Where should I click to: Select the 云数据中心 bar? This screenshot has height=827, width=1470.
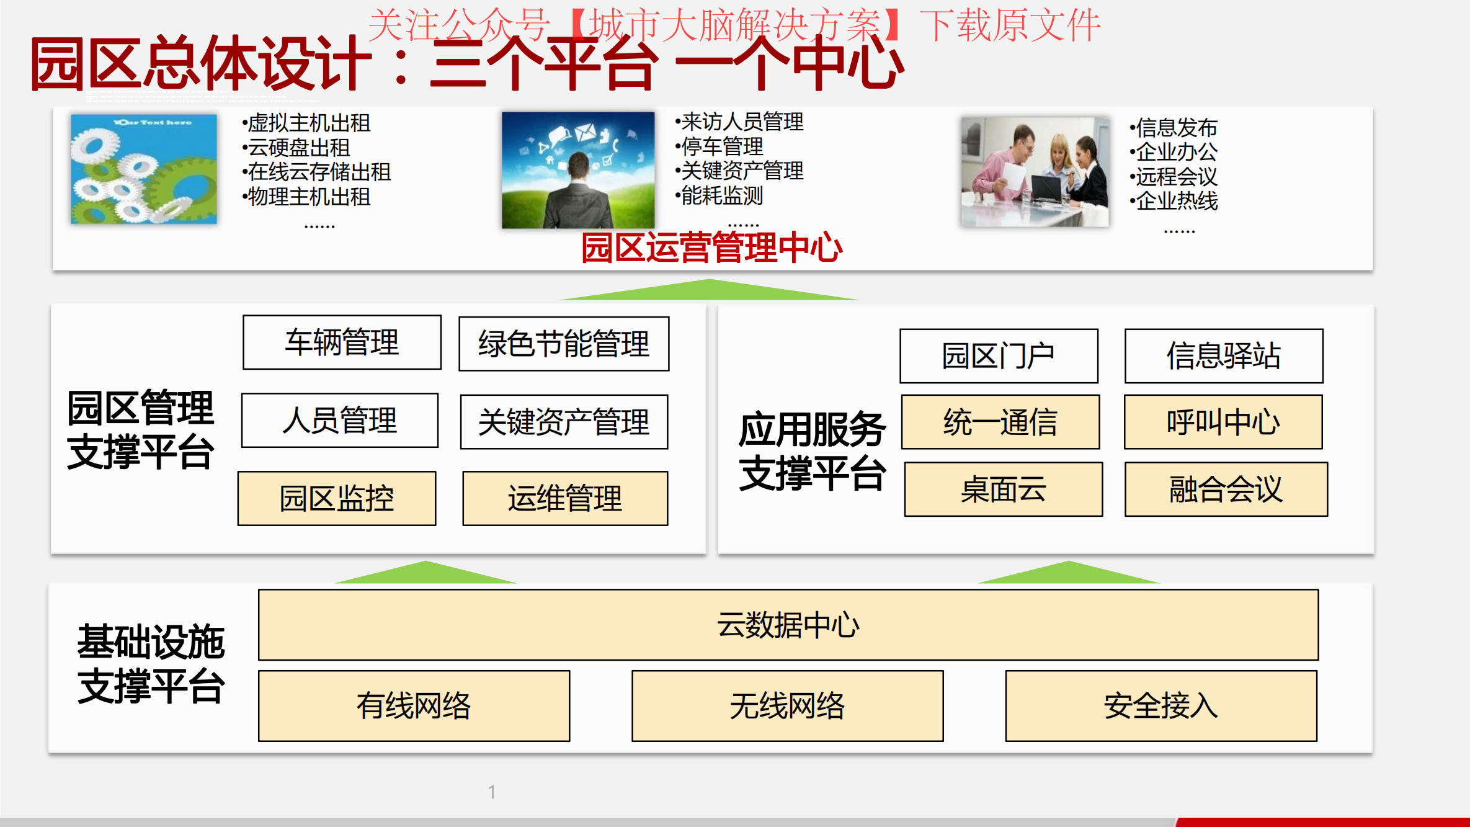(x=788, y=625)
